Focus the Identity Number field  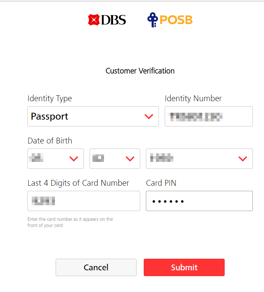[208, 116]
